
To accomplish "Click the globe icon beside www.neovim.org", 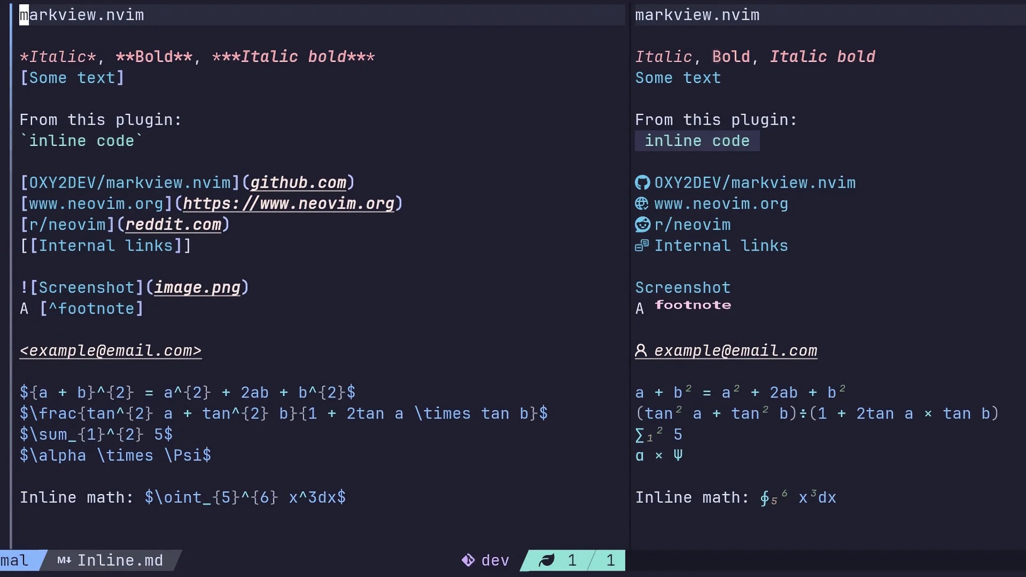I will click(x=642, y=204).
